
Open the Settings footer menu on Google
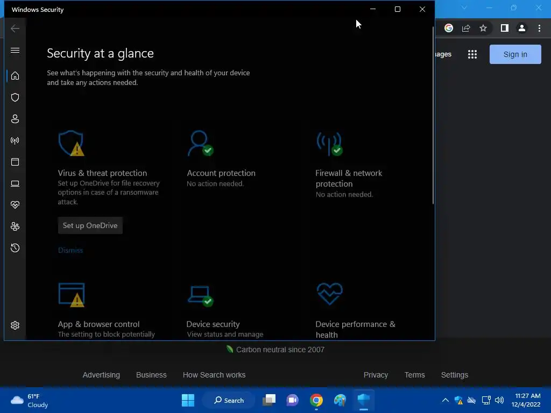pyautogui.click(x=454, y=375)
